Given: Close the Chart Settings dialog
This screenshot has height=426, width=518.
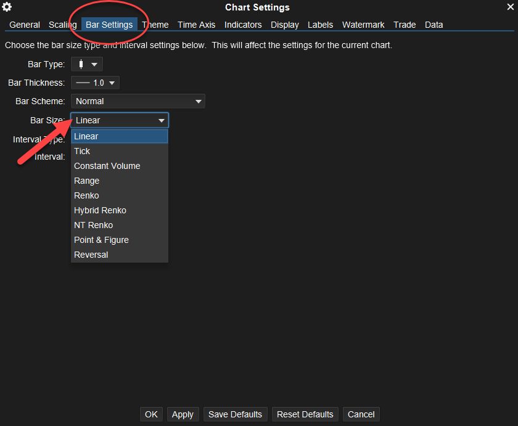Looking at the screenshot, I should [x=510, y=7].
